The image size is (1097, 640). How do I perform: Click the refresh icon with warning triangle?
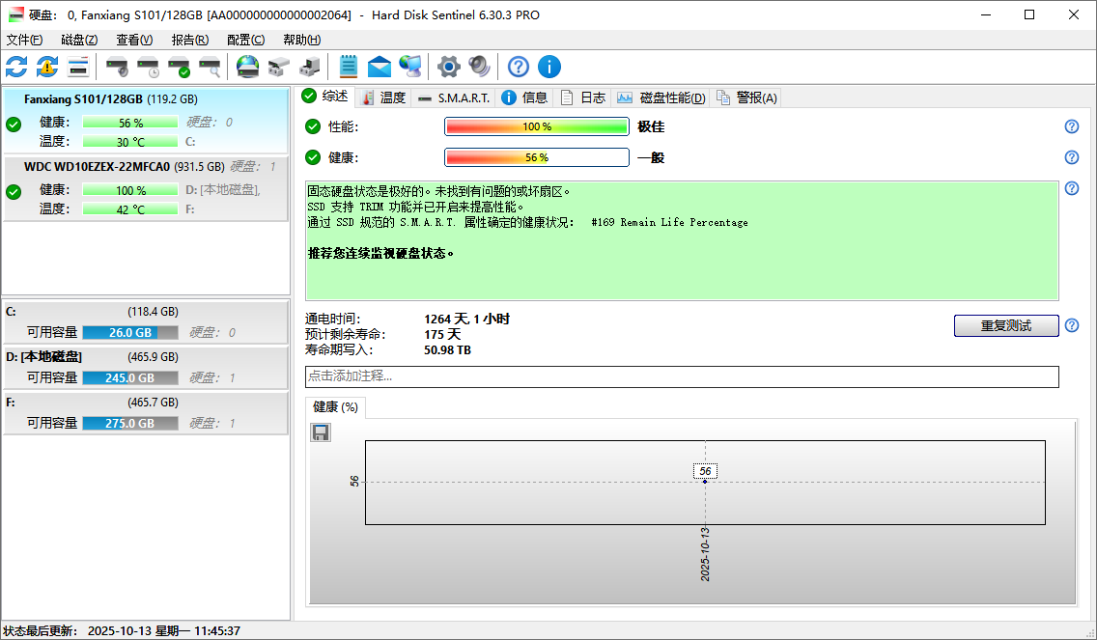click(47, 68)
